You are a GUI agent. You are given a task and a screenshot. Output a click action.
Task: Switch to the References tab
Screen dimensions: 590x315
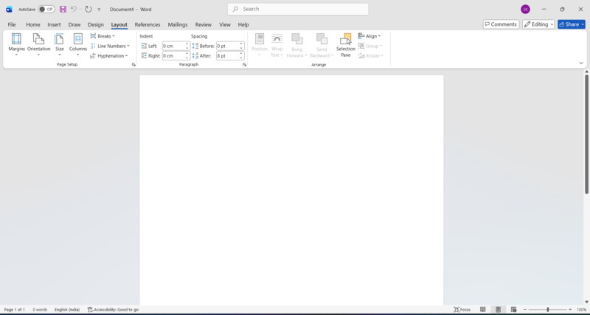[x=147, y=24]
